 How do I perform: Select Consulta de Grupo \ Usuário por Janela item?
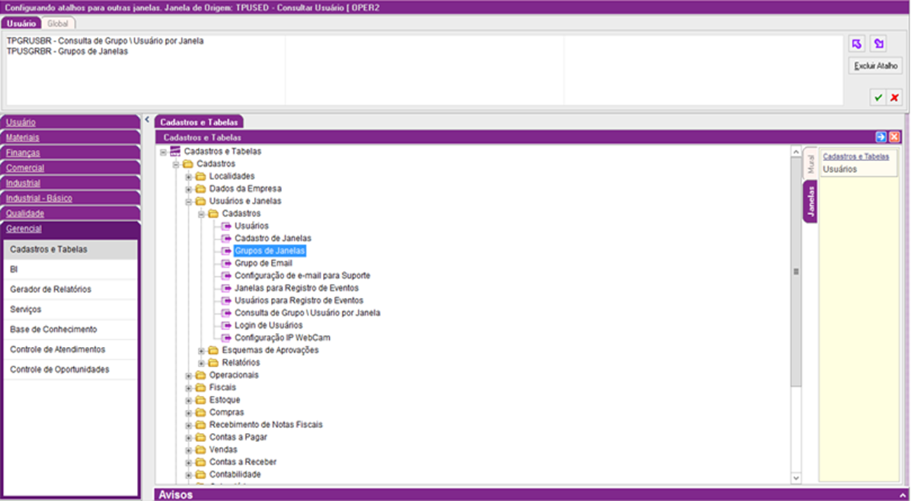coord(307,313)
